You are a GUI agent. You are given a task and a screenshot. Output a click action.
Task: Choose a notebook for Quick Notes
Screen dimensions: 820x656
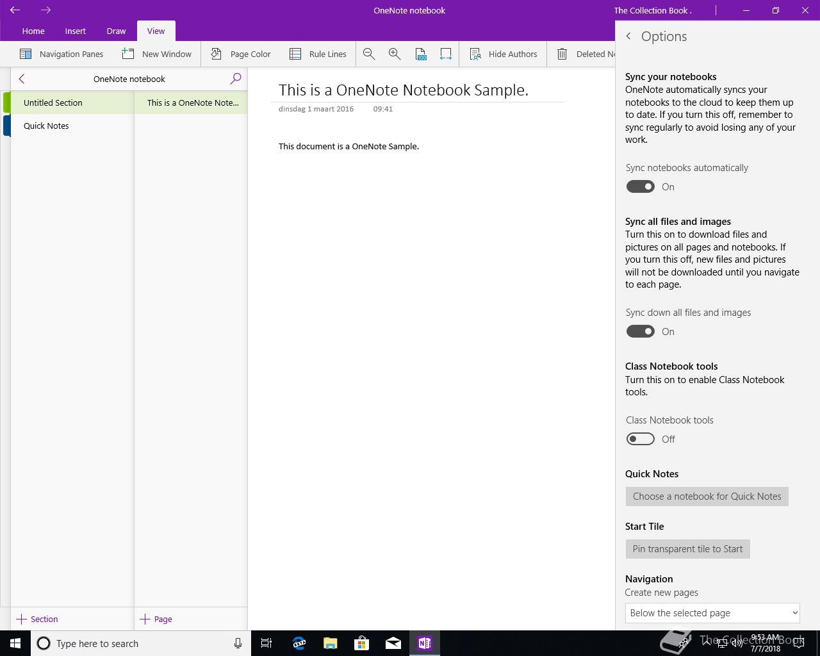pos(707,496)
